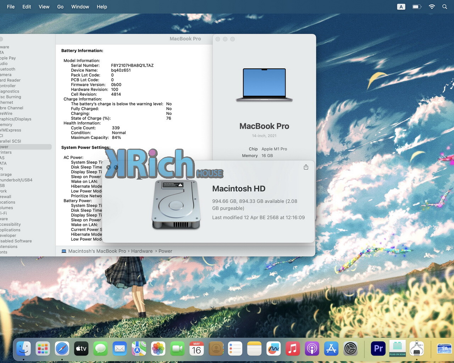Open the Go menu
The width and height of the screenshot is (454, 363).
(x=60, y=7)
